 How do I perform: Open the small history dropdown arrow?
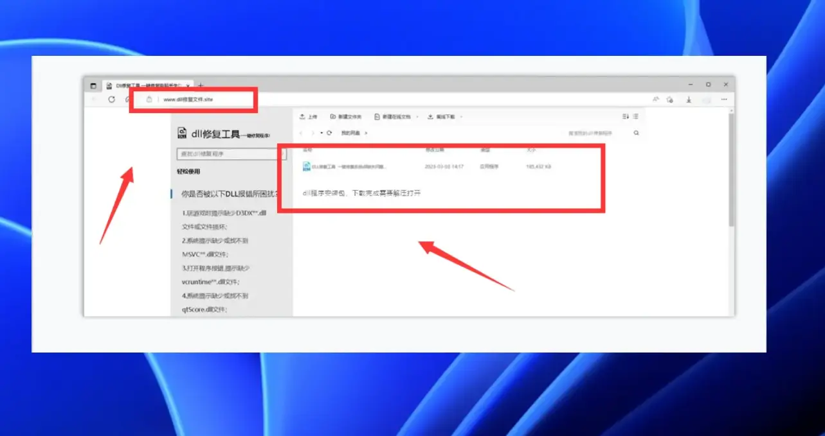(322, 133)
